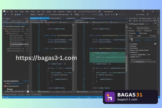Open the Extensions menu

click(x=61, y=12)
